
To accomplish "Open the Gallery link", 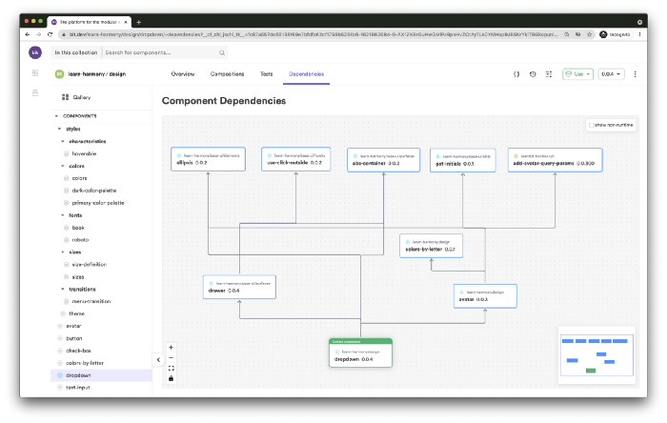I will [x=81, y=97].
